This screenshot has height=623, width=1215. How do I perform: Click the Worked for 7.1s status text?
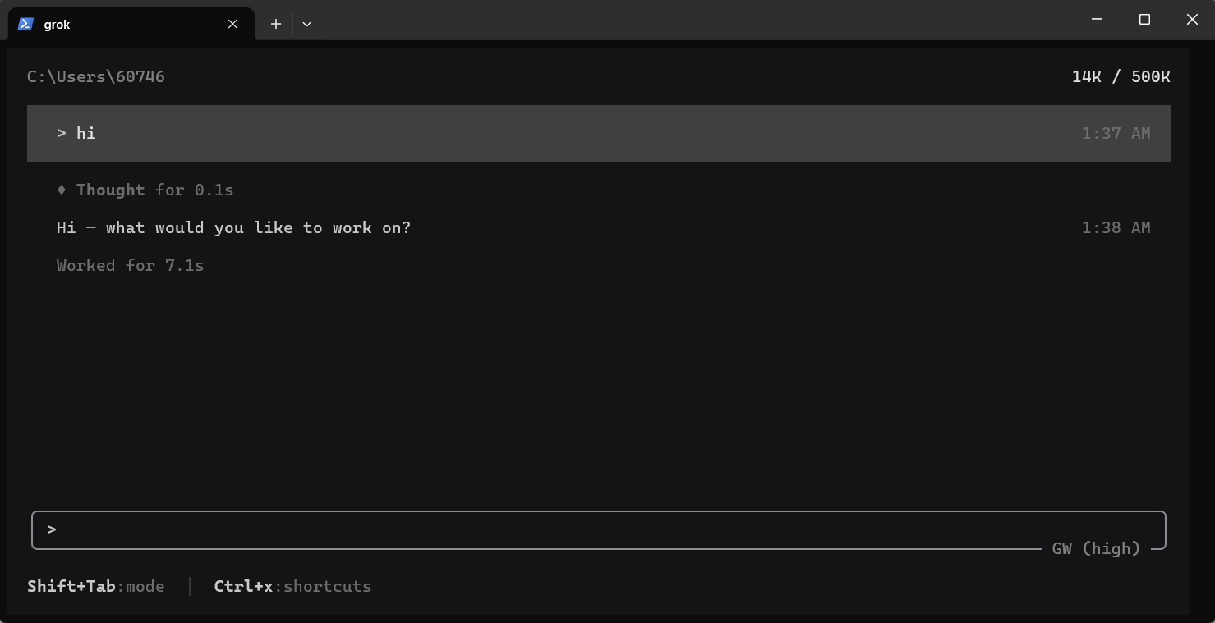(x=130, y=265)
